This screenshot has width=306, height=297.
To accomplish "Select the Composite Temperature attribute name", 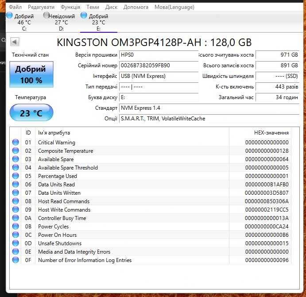I will [x=66, y=151].
